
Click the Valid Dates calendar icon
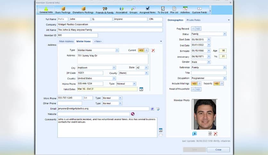coord(141,89)
